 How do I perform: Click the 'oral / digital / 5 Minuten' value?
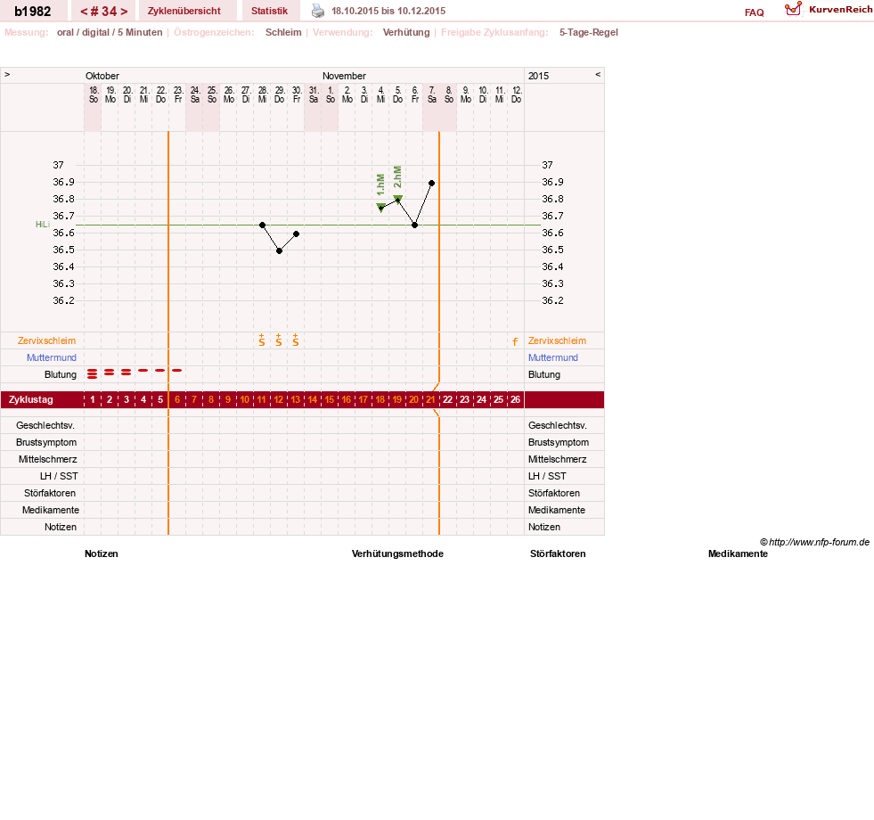click(110, 32)
